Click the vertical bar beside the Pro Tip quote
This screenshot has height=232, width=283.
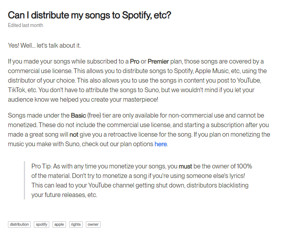(x=24, y=180)
